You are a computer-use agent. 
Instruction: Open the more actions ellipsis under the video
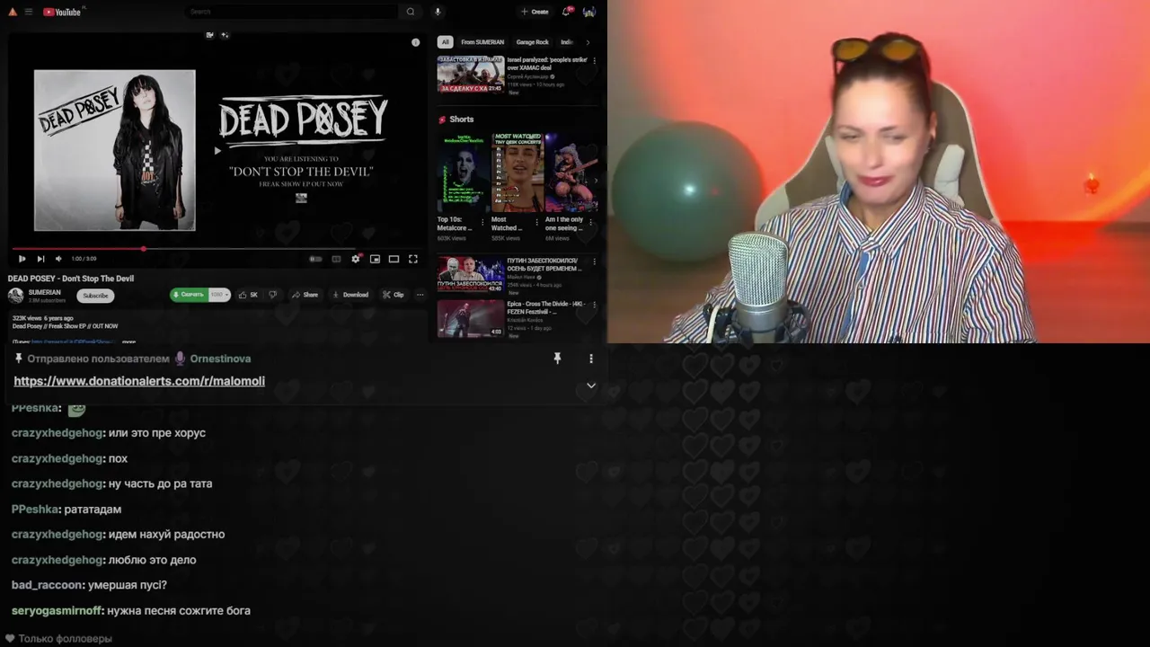(420, 295)
